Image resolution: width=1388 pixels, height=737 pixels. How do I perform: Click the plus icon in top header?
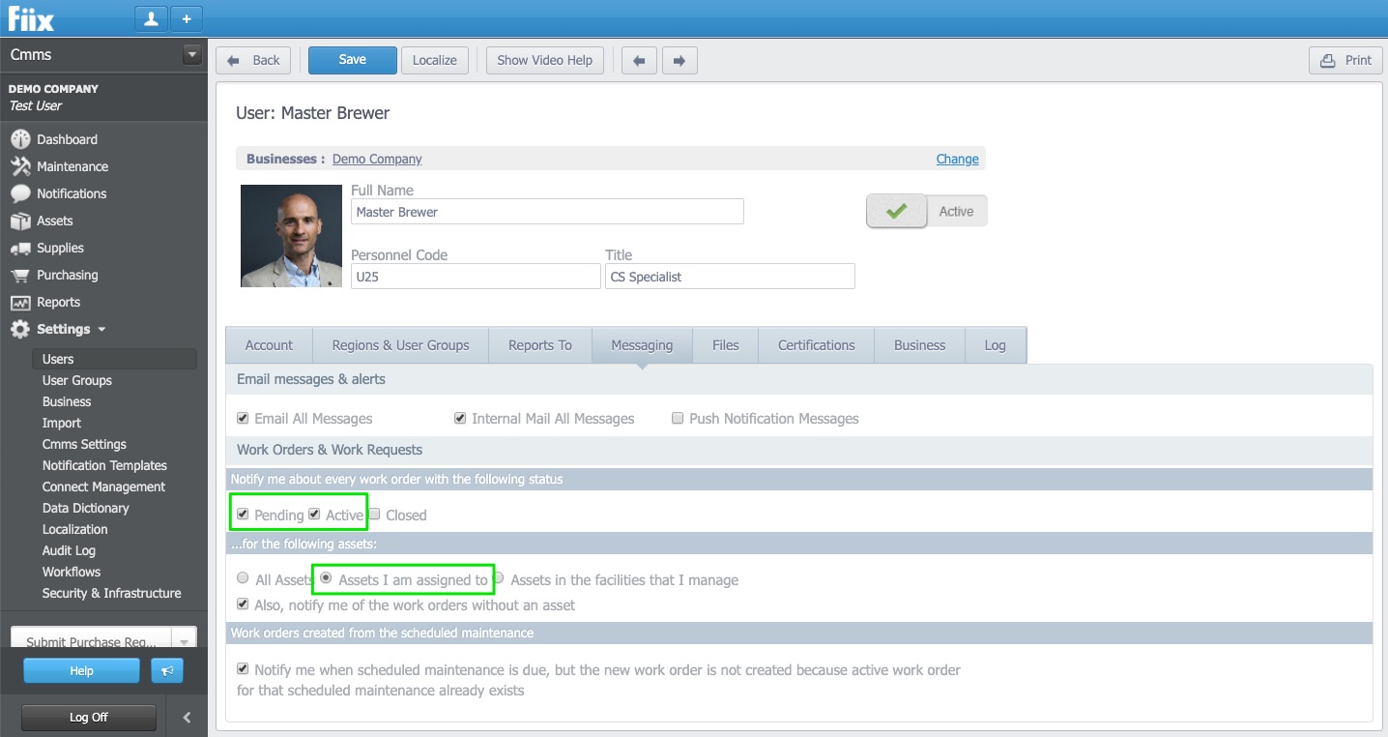tap(187, 18)
